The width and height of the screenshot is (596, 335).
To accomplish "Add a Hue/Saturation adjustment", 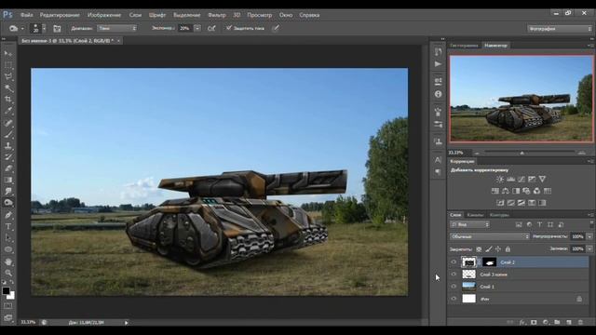I will pos(494,191).
